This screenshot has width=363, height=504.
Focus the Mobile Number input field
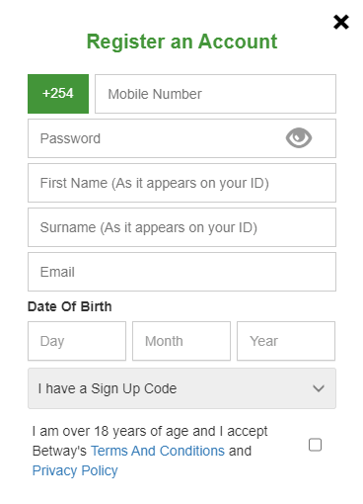pyautogui.click(x=215, y=94)
